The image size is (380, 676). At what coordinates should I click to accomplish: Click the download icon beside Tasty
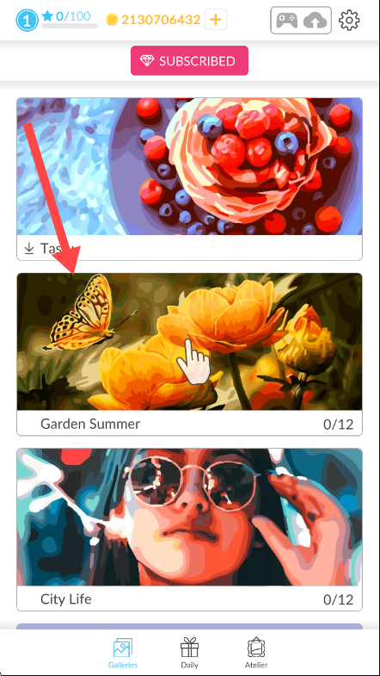pyautogui.click(x=29, y=248)
